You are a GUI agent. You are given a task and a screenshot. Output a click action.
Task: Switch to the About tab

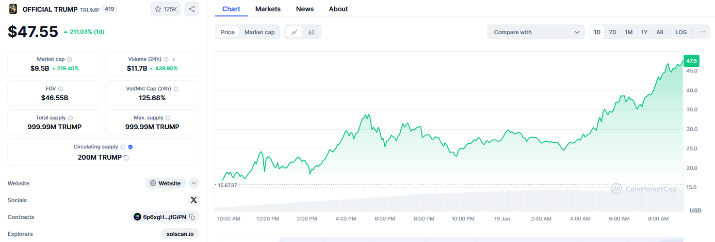pos(338,9)
